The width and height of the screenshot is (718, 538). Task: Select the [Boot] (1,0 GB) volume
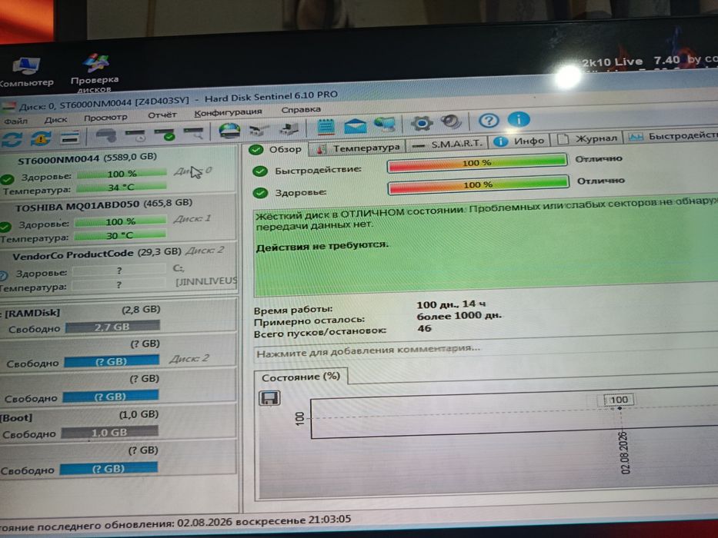click(118, 424)
